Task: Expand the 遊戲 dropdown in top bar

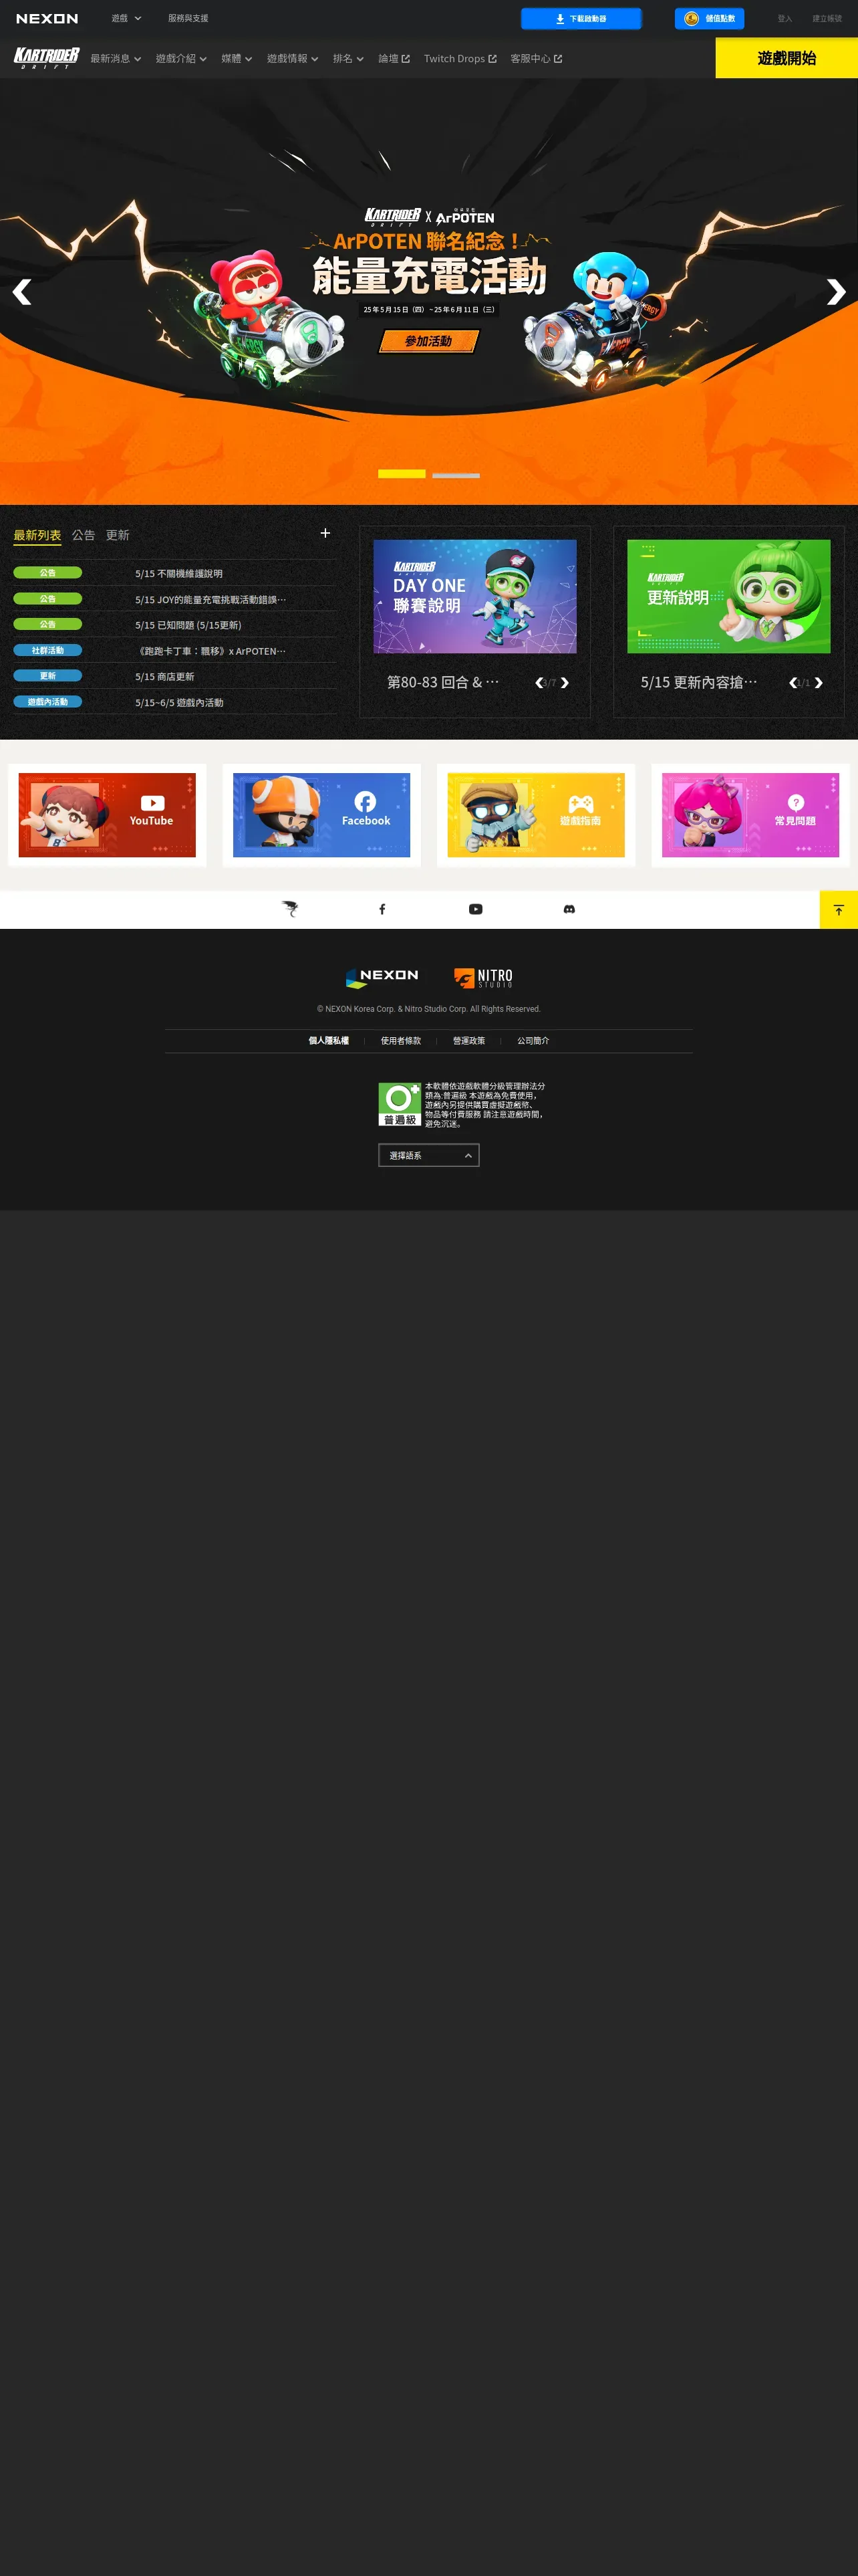Action: [126, 18]
